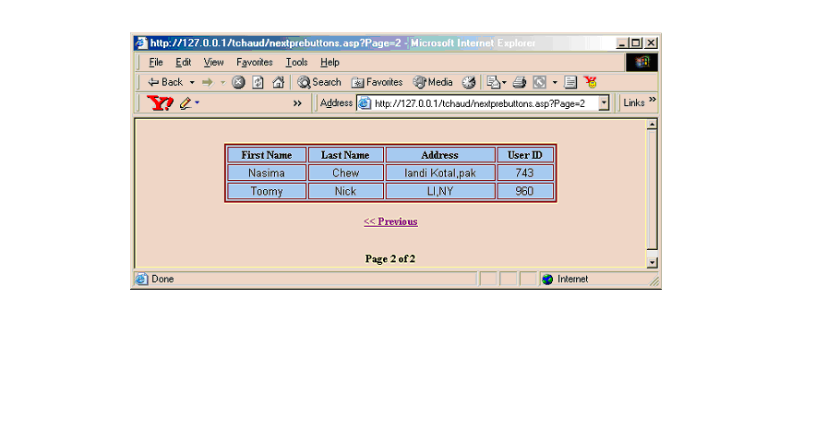The image size is (815, 442).
Task: Open the pencil icon dropdown arrow
Action: point(197,102)
